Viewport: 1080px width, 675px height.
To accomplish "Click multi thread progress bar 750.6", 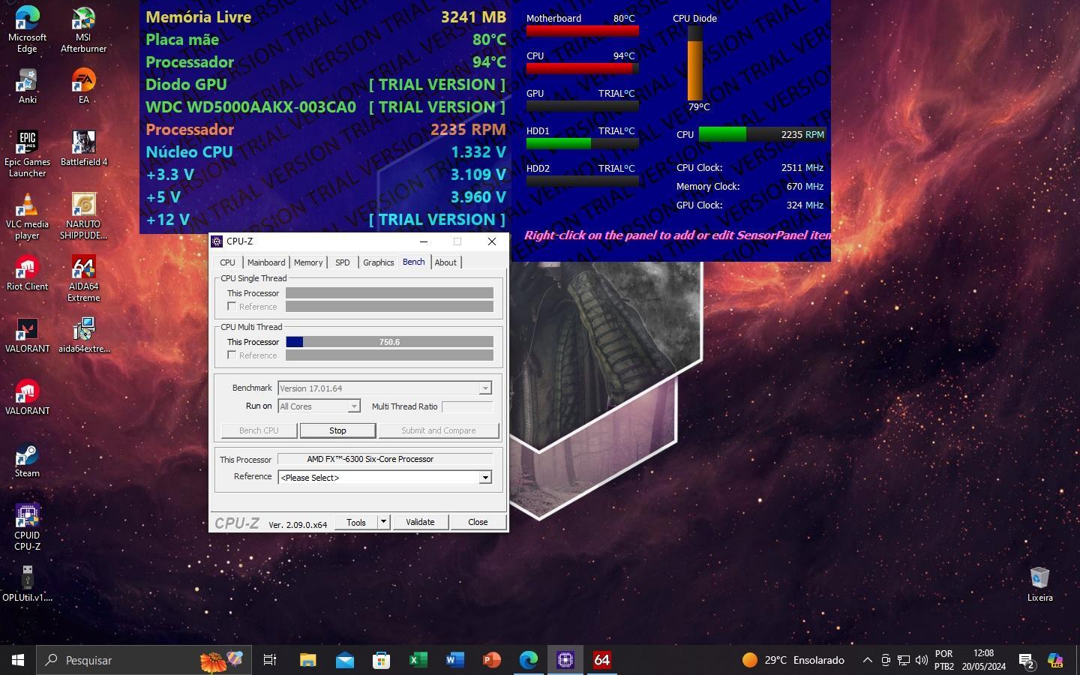I will 389,342.
